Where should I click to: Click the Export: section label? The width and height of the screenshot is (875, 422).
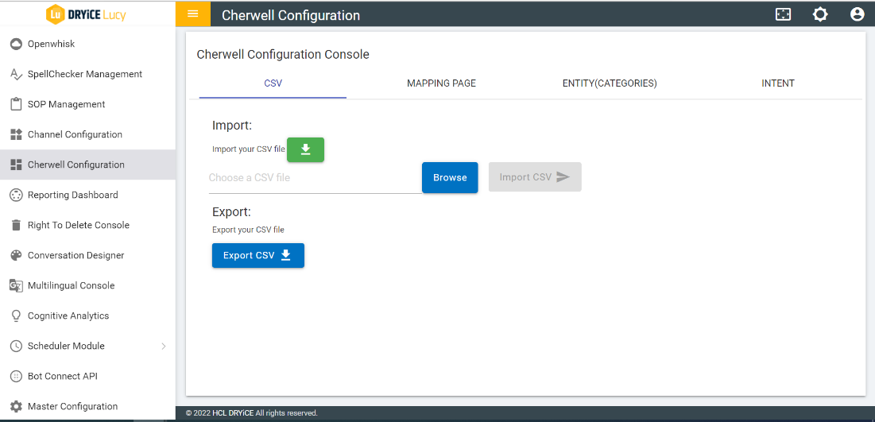click(231, 212)
